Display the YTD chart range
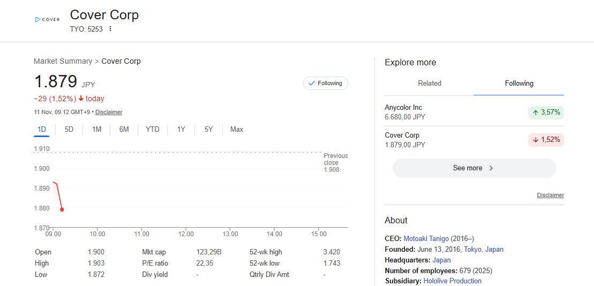594x286 pixels. (153, 129)
